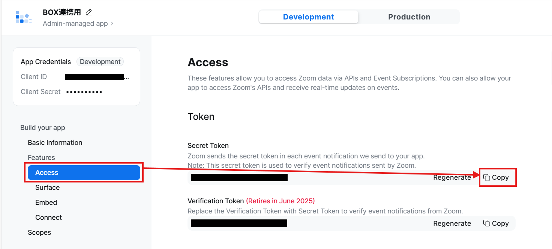
Task: Click the Client ID value
Action: (x=96, y=77)
